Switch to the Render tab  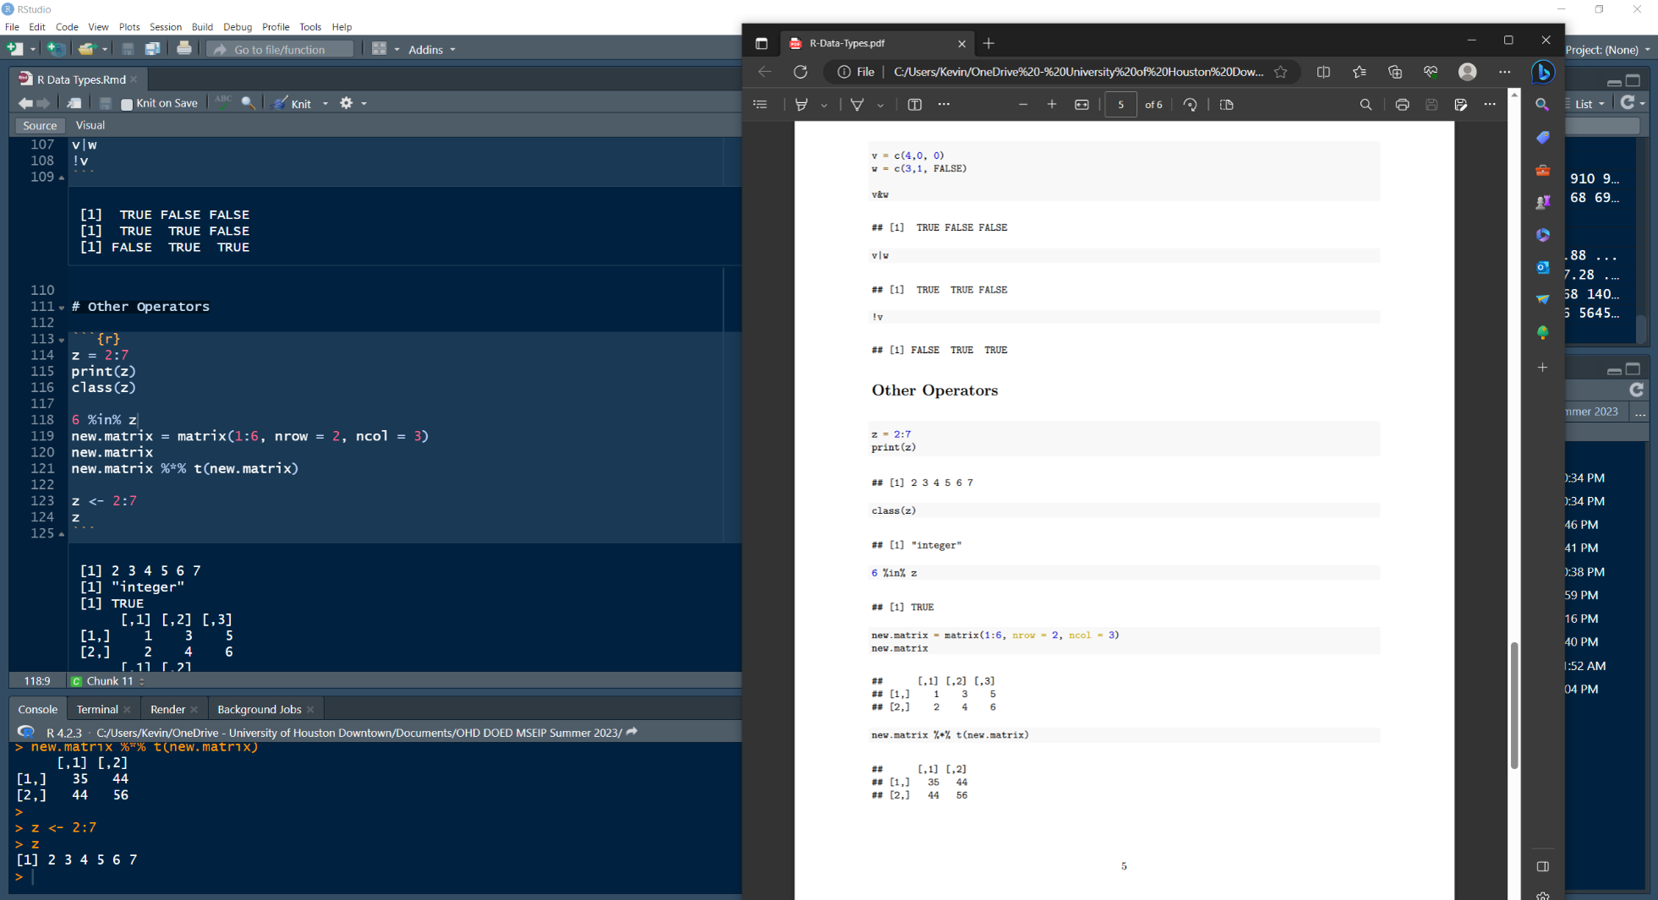click(167, 709)
